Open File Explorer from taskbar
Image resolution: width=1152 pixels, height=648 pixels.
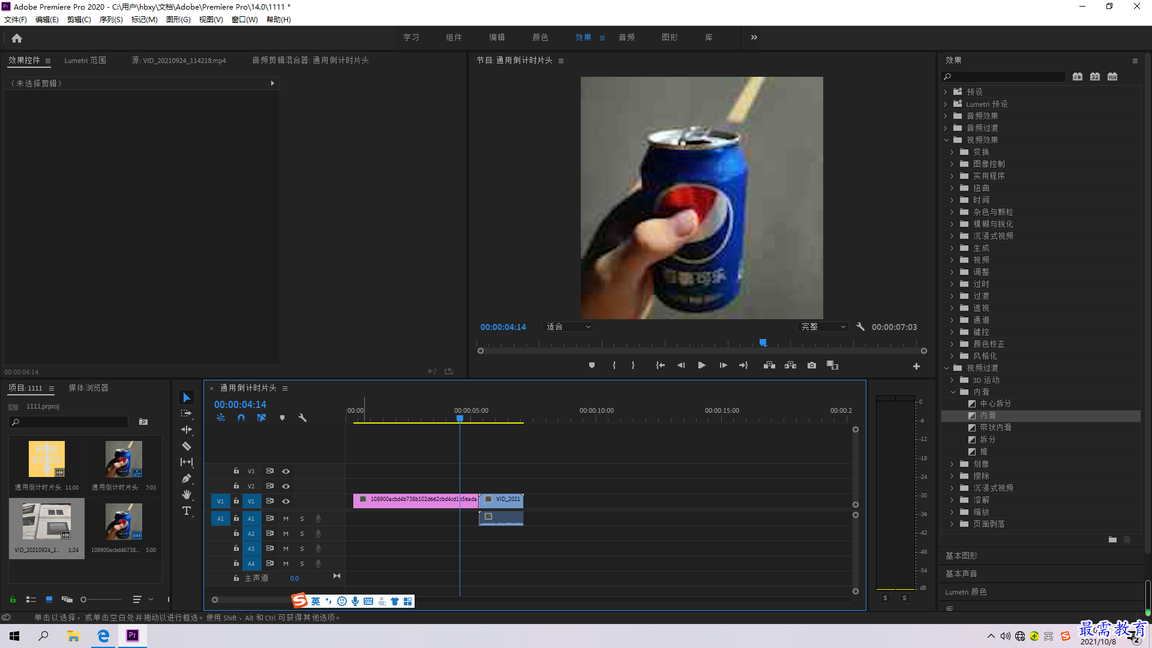73,635
